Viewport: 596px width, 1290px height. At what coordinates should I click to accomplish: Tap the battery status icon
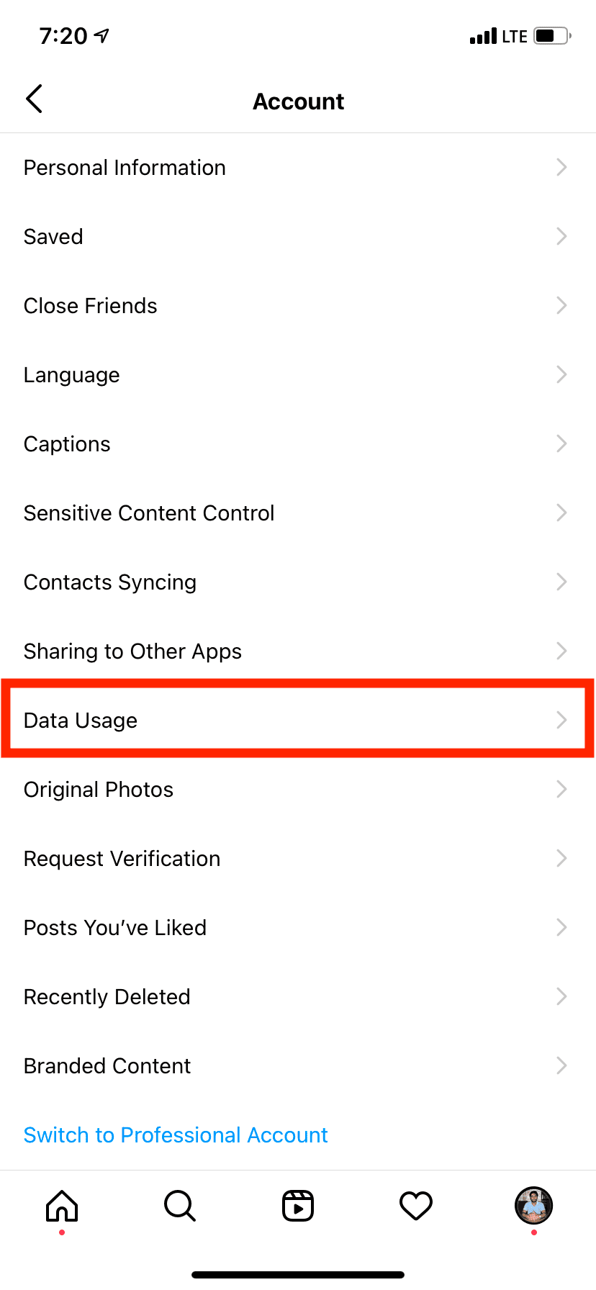click(552, 36)
